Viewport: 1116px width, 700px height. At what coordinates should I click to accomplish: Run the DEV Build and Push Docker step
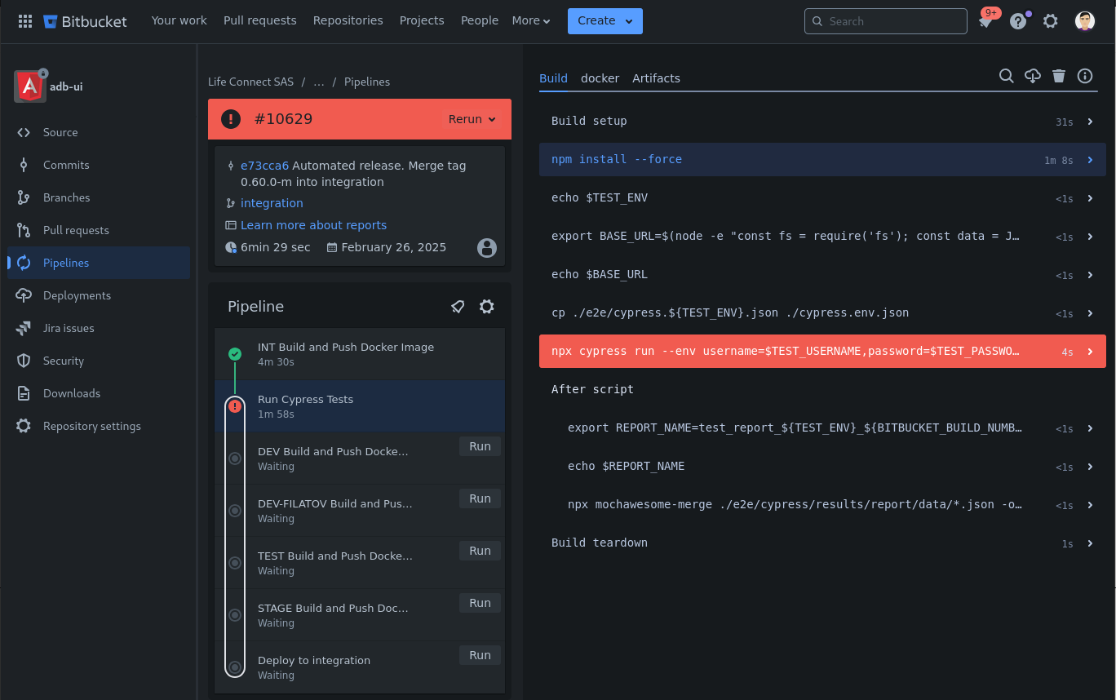480,446
